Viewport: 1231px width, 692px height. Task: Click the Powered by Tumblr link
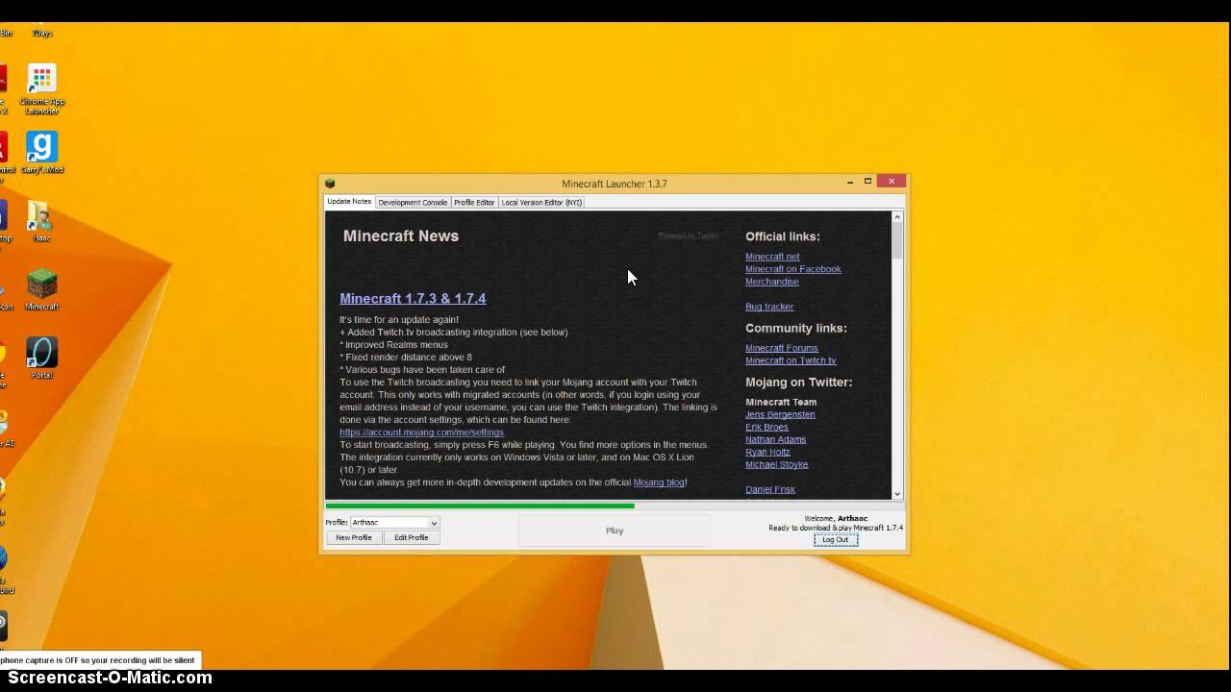tap(689, 235)
